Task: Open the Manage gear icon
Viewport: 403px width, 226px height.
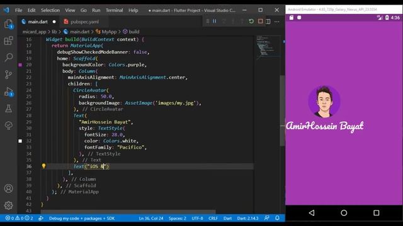Action: (8, 205)
